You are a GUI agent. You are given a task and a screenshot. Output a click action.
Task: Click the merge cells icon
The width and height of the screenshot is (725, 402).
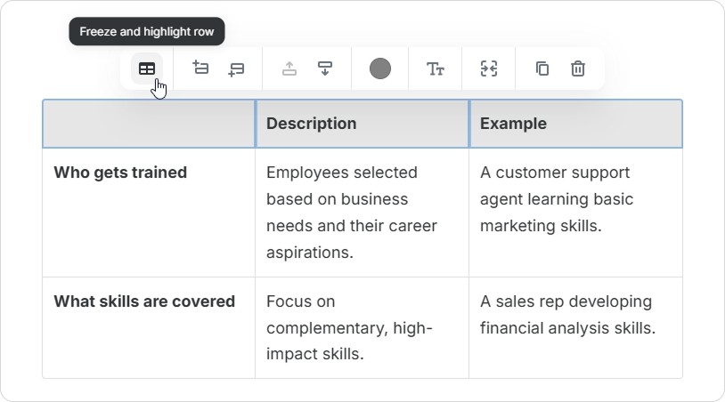pyautogui.click(x=488, y=68)
